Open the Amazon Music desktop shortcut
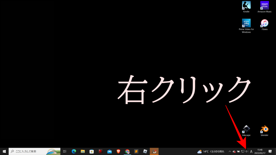The image size is (276, 155). (264, 6)
